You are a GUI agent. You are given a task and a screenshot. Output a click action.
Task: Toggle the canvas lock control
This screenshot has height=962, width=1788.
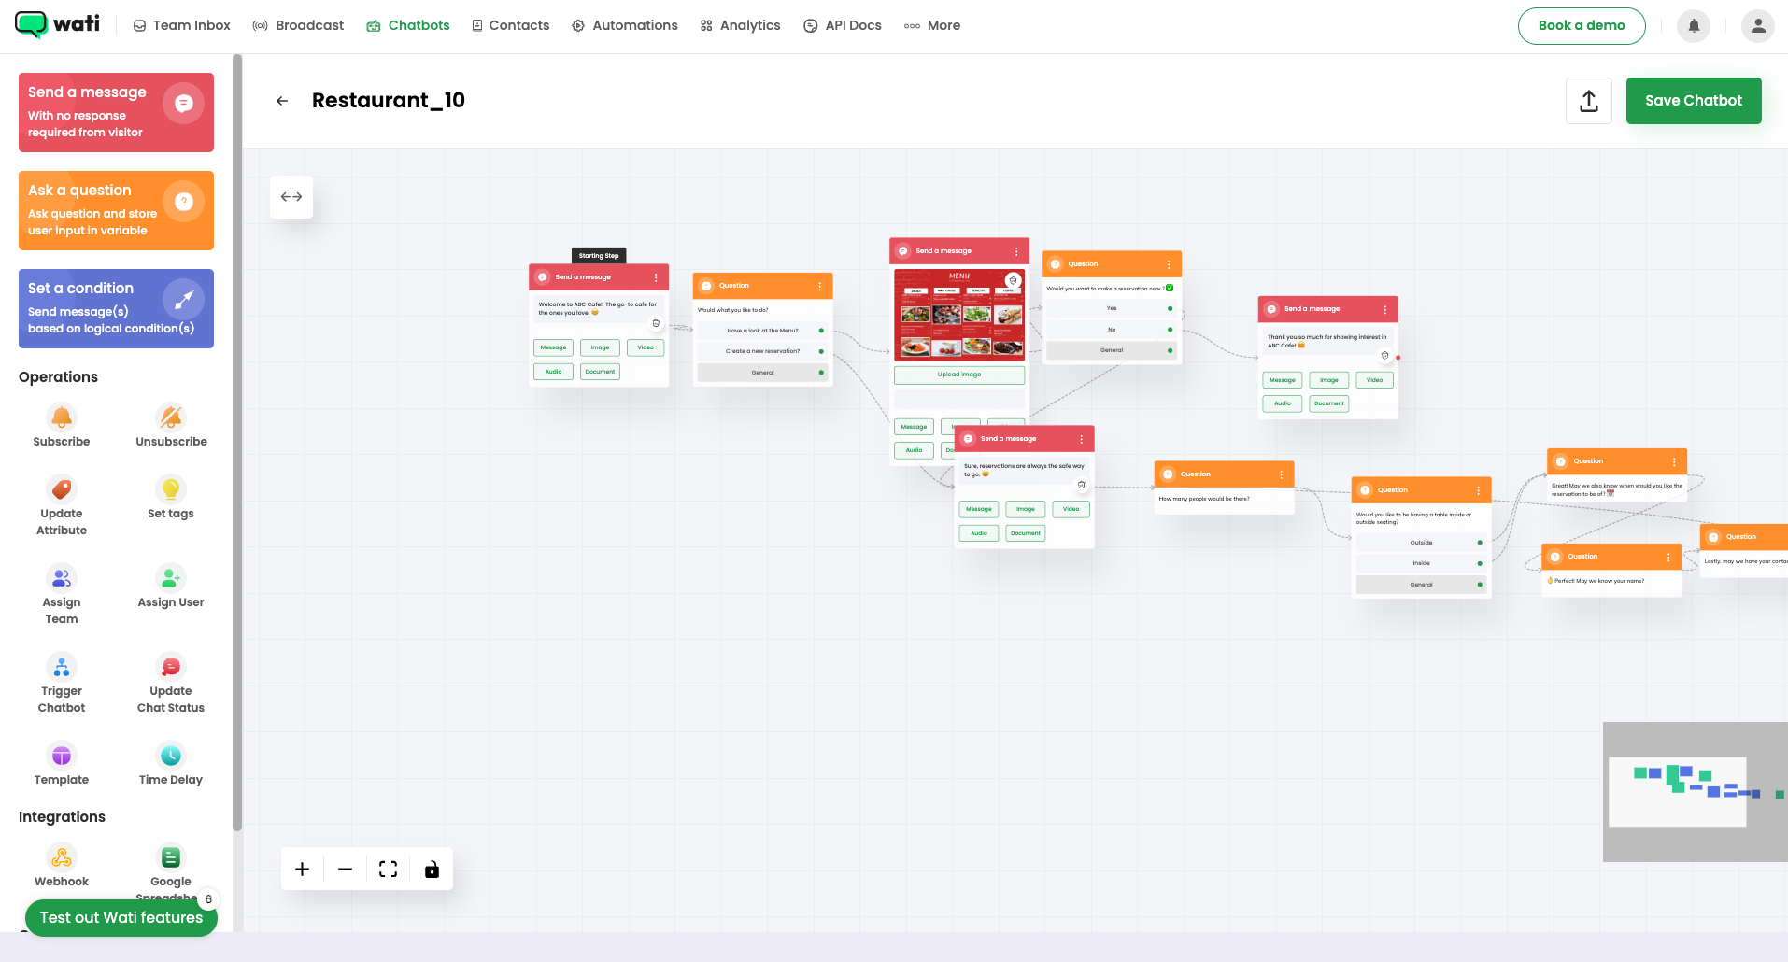tap(431, 869)
